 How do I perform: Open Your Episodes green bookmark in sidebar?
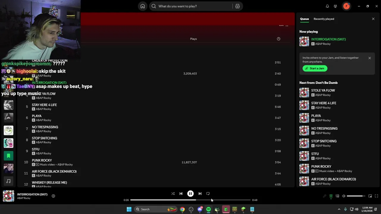point(8,156)
